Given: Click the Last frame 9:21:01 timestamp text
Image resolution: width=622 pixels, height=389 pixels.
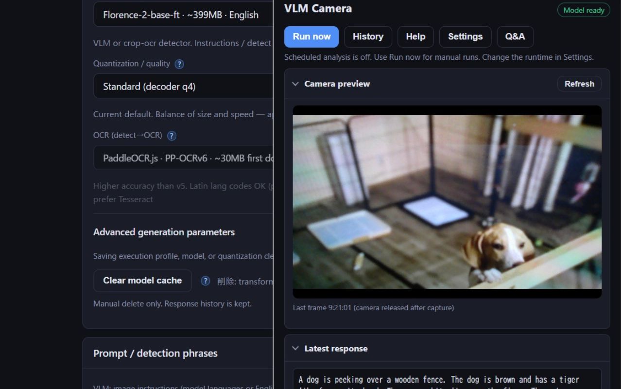Looking at the screenshot, I should click(x=373, y=308).
